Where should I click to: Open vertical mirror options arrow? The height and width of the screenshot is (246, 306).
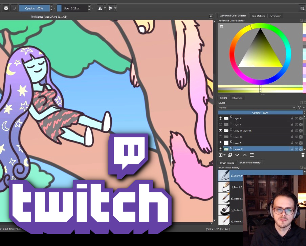(115, 8)
